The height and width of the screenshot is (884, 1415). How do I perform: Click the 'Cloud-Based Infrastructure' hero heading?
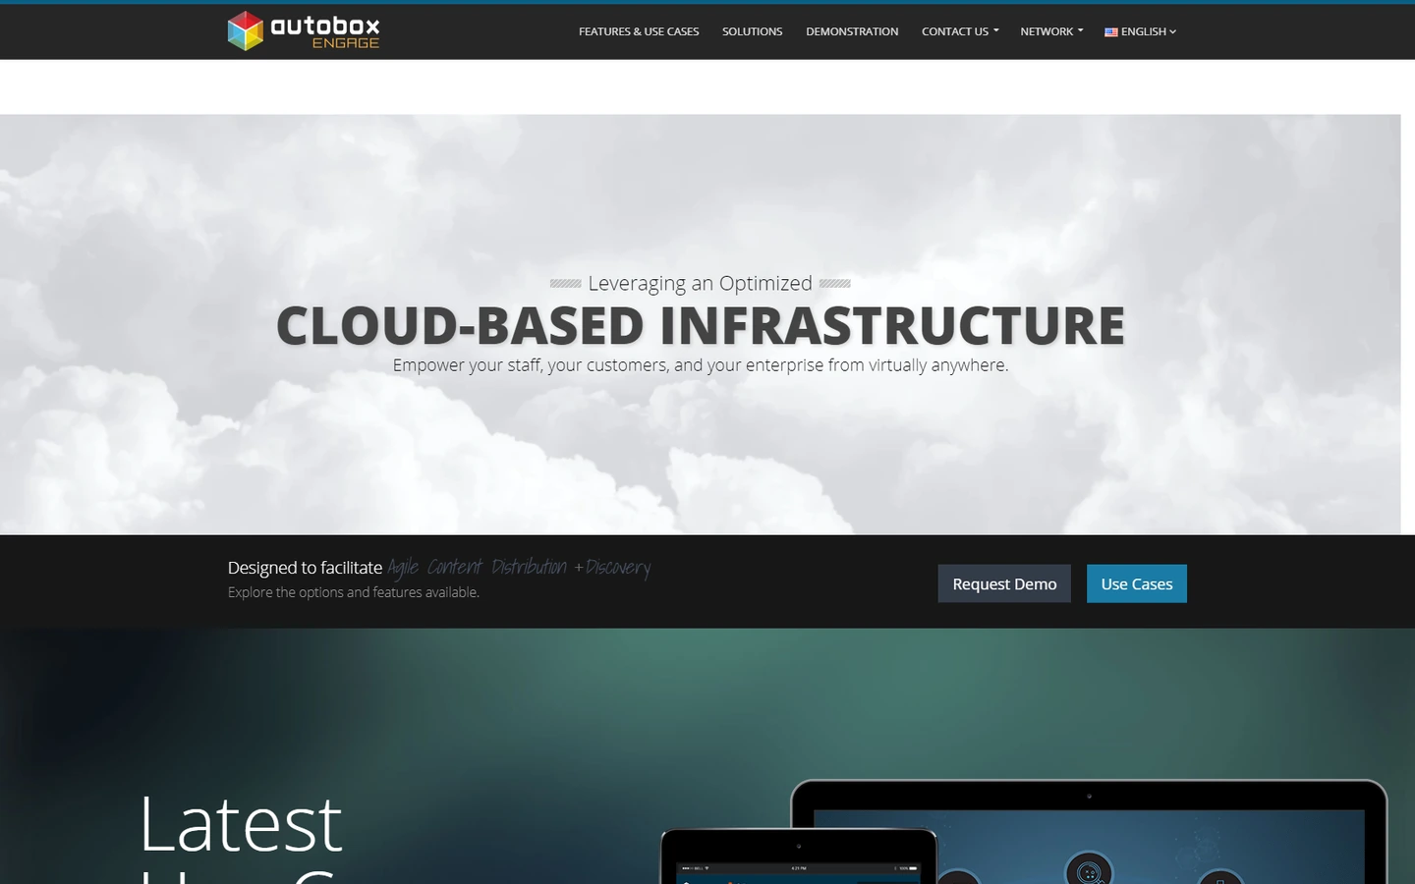[x=701, y=326]
